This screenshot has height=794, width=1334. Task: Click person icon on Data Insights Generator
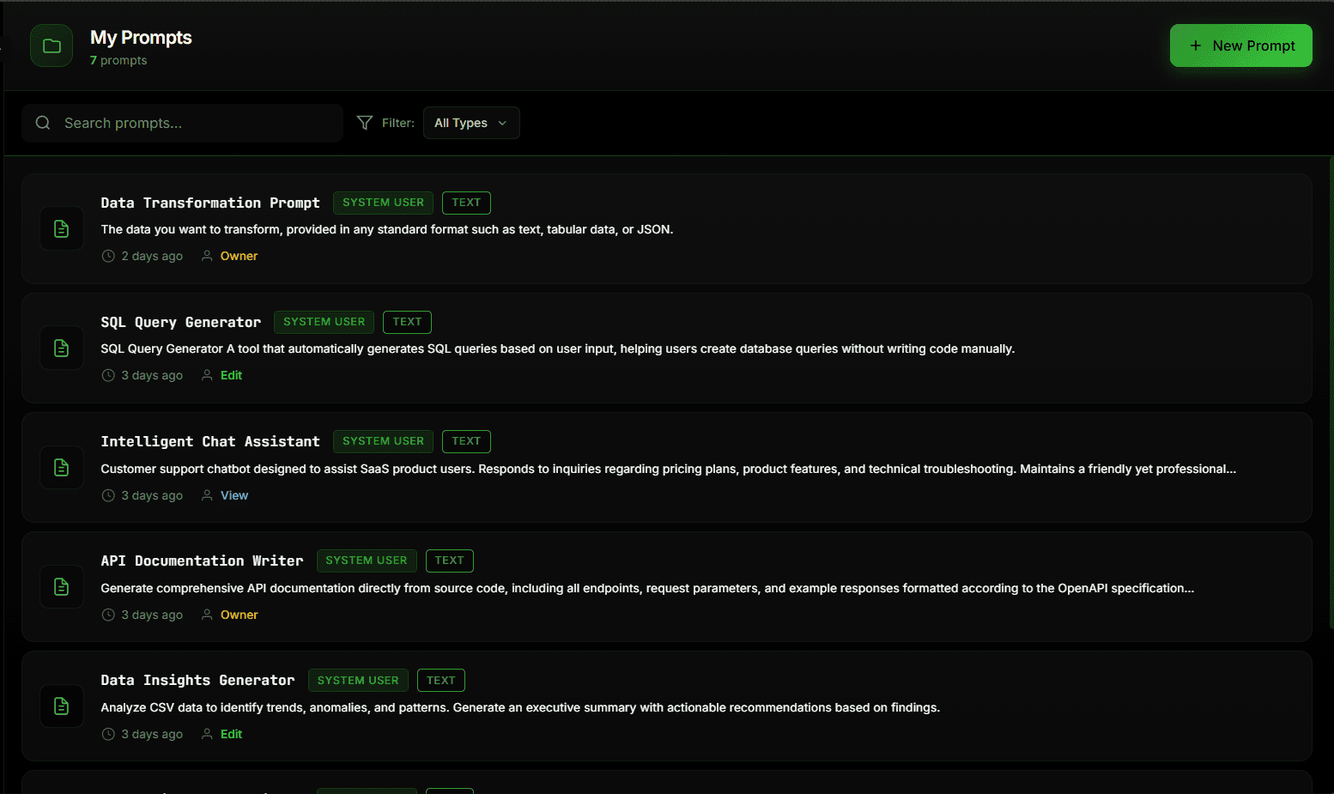click(207, 734)
